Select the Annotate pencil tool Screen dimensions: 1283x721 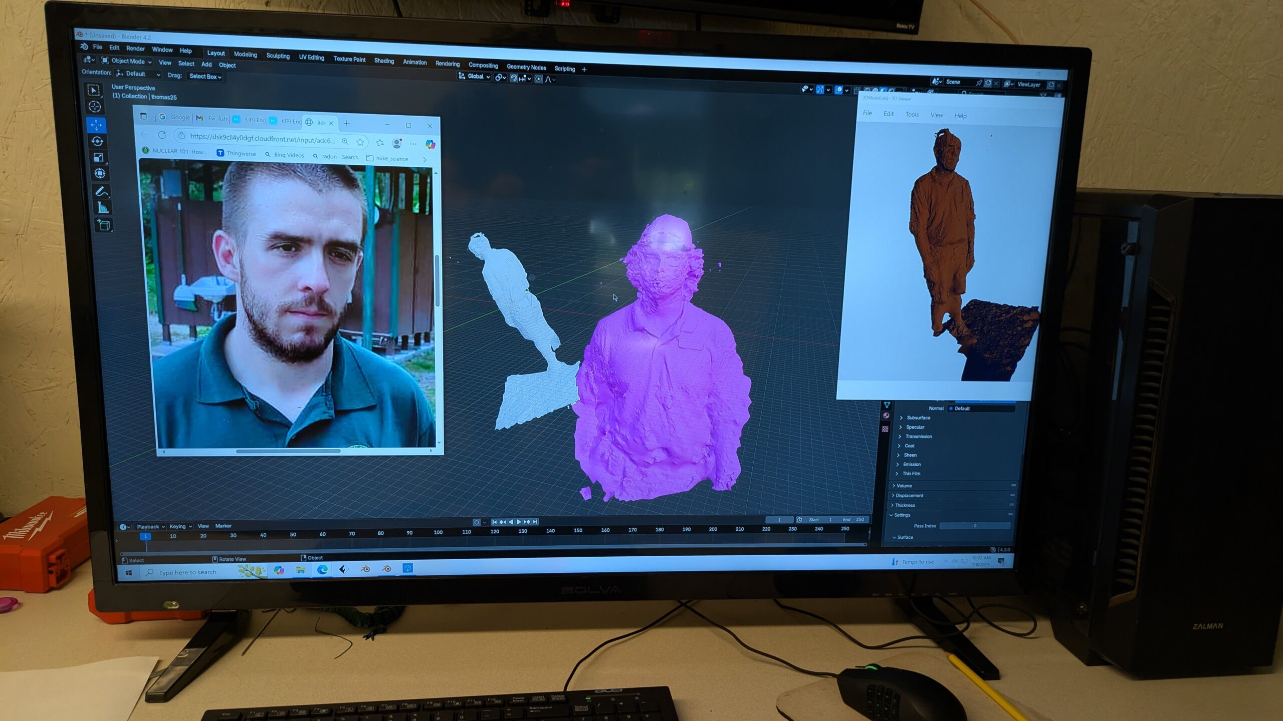[x=102, y=191]
